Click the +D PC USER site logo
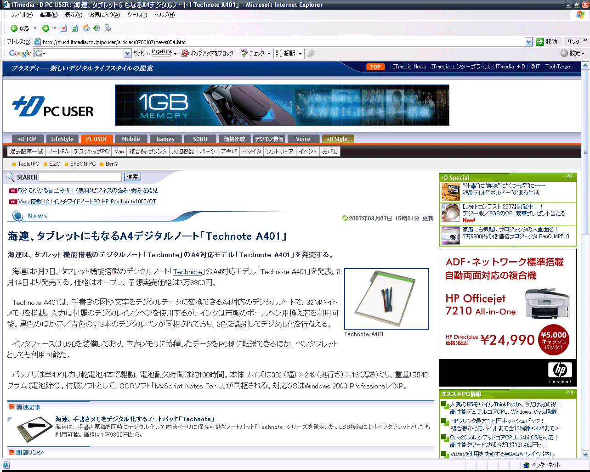Image resolution: width=590 pixels, height=472 pixels. click(x=53, y=107)
